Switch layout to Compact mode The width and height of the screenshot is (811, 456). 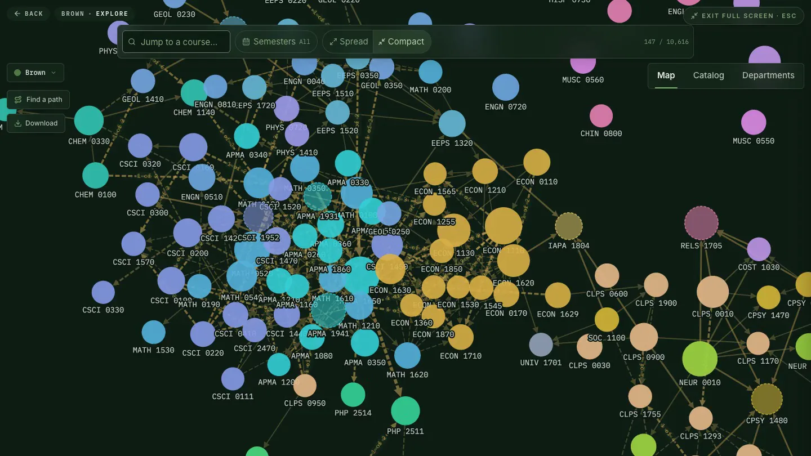(x=402, y=42)
